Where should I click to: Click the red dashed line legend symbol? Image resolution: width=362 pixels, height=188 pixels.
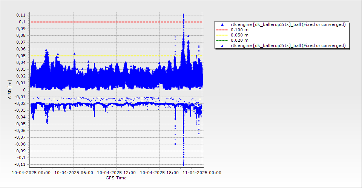click(x=222, y=30)
